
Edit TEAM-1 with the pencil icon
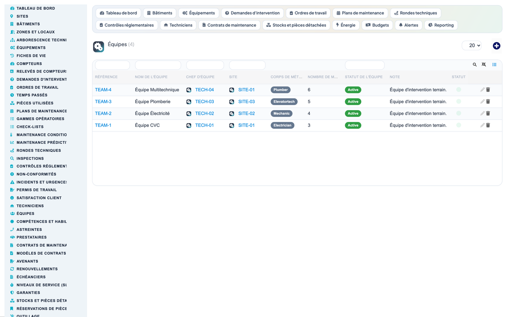[482, 125]
